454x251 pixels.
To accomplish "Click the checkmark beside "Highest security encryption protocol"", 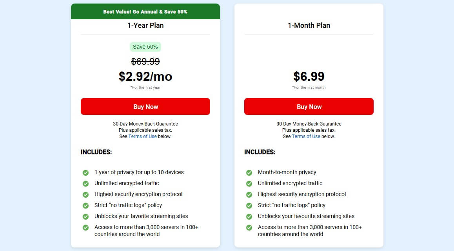I will [x=86, y=194].
